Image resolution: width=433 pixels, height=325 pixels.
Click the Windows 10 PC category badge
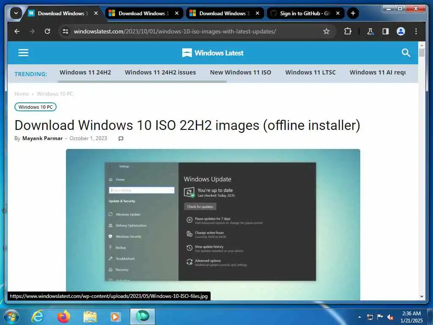point(36,107)
